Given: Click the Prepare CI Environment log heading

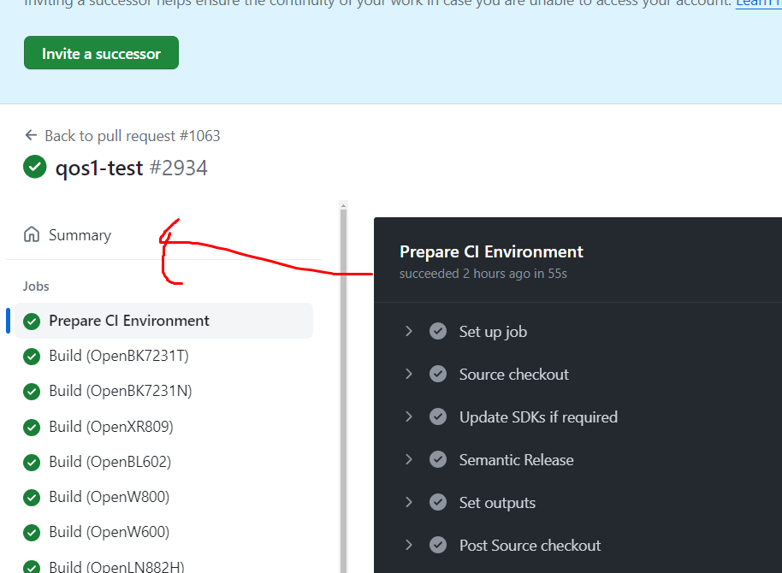Looking at the screenshot, I should pyautogui.click(x=491, y=251).
